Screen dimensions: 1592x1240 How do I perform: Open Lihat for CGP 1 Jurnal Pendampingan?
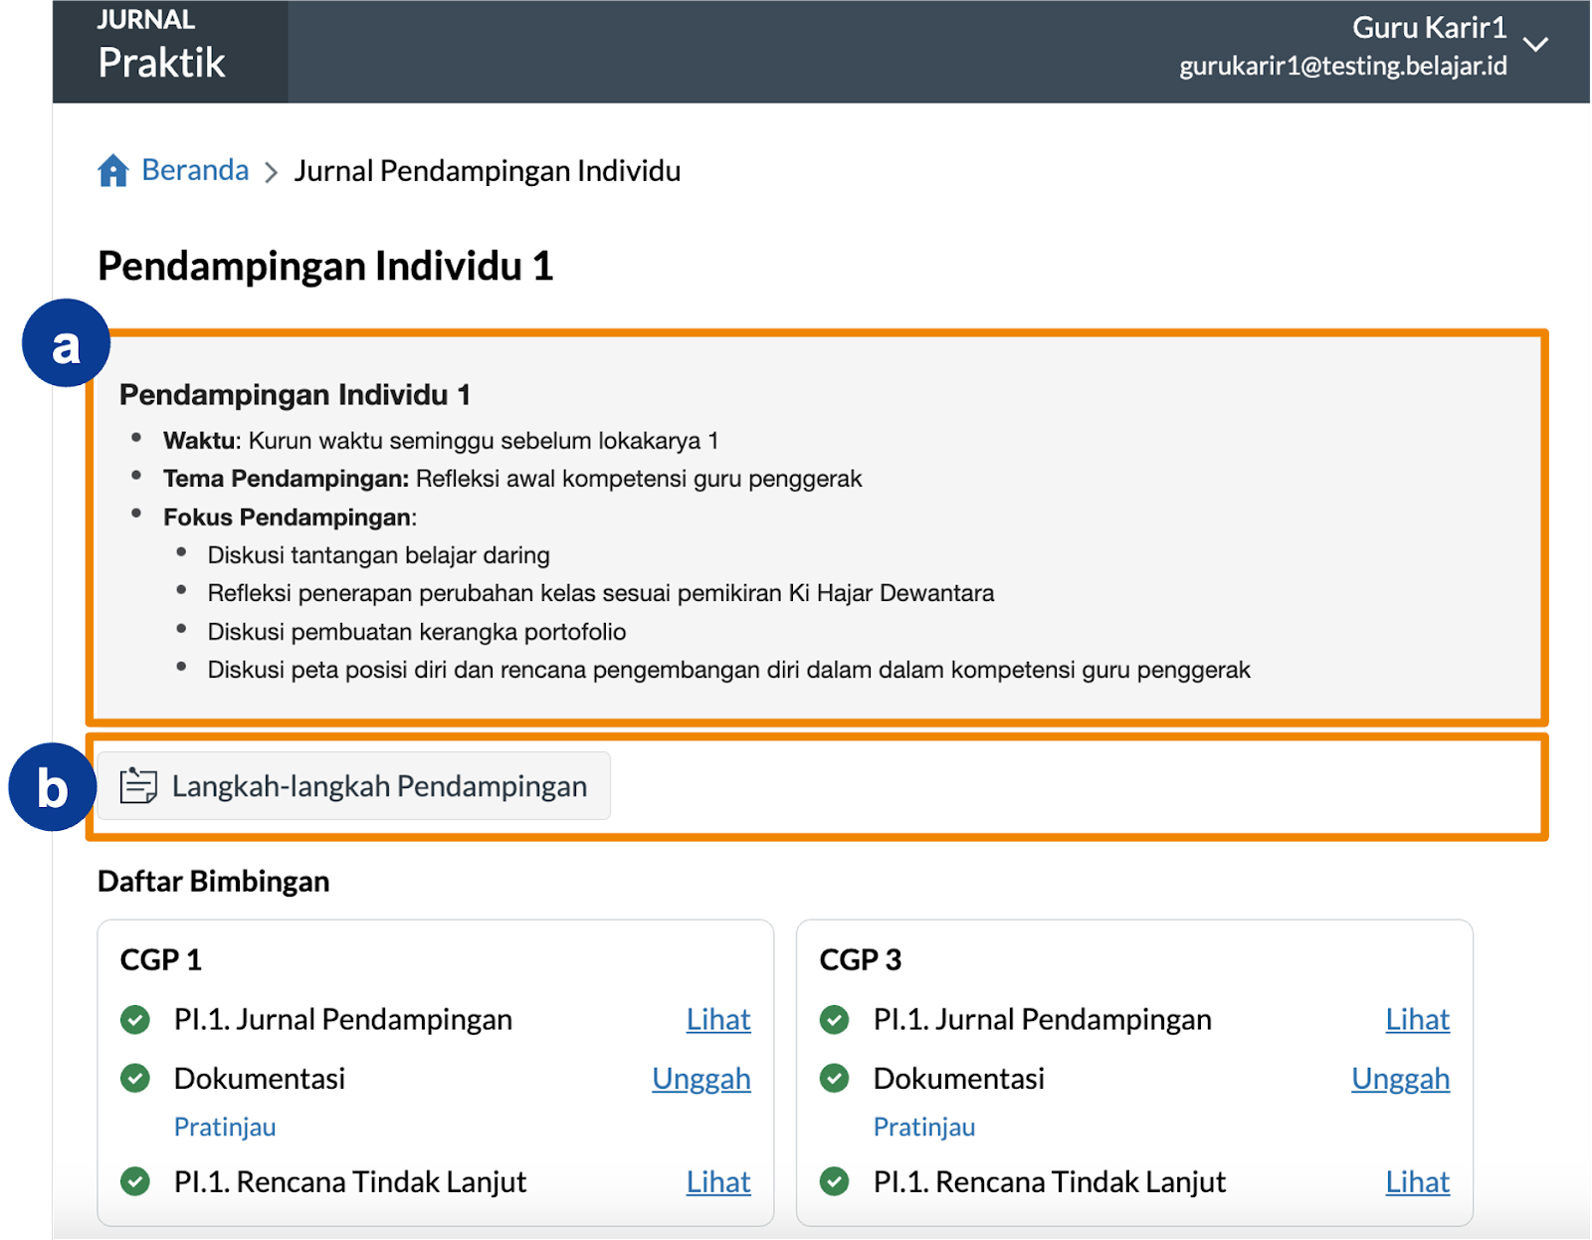pos(718,1019)
